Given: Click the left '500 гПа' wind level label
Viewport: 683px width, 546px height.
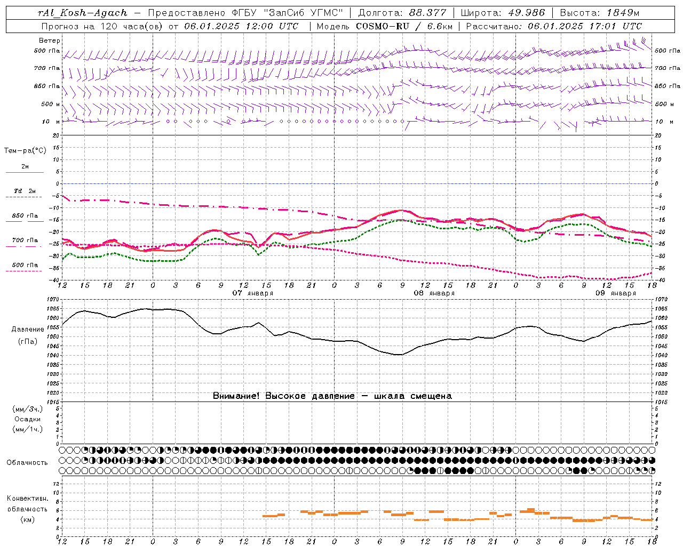Looking at the screenshot, I should [46, 51].
